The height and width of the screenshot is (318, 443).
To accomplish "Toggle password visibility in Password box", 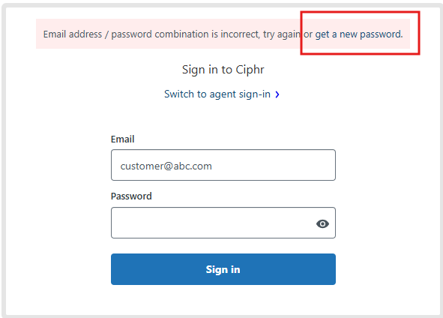I will [322, 223].
